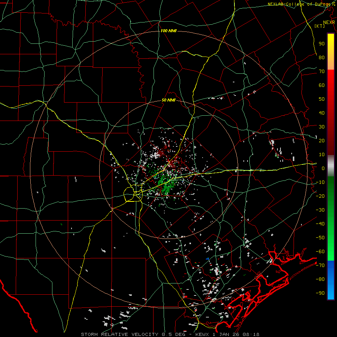Select the "10" value on the velocity scale
The height and width of the screenshot is (337, 337).
pyautogui.click(x=322, y=155)
